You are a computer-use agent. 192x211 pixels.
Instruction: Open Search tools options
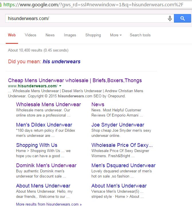coord(140,35)
